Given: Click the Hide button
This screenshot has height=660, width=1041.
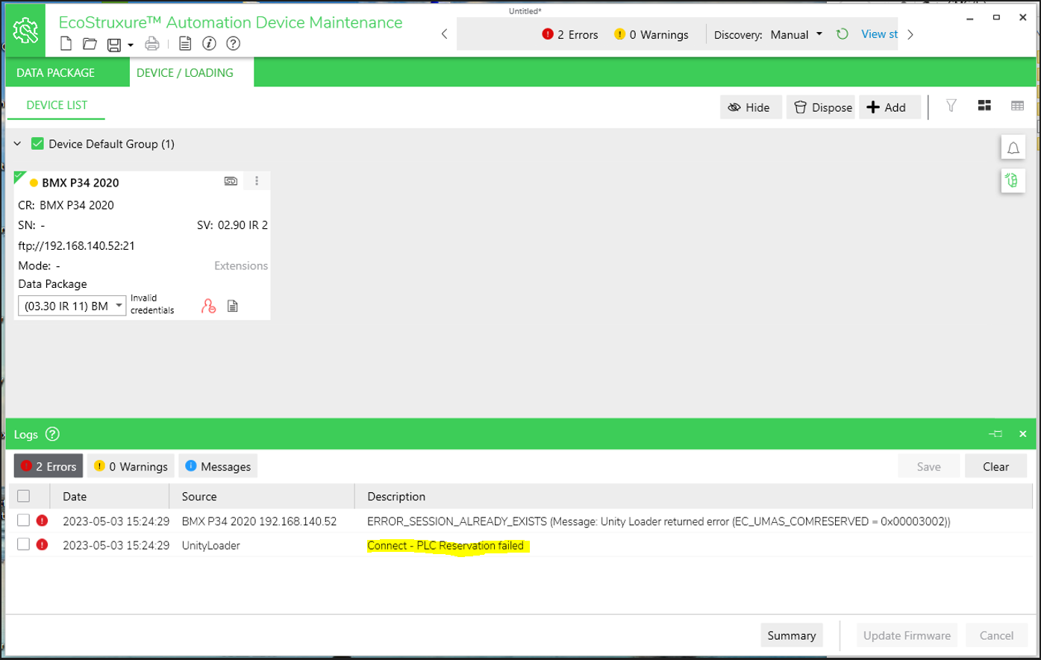Looking at the screenshot, I should [751, 107].
